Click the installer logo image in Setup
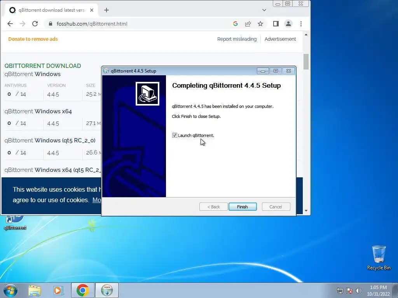 (x=147, y=94)
